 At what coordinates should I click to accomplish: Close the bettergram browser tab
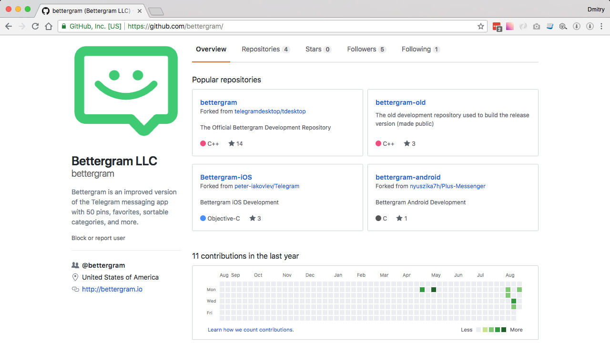coord(140,10)
